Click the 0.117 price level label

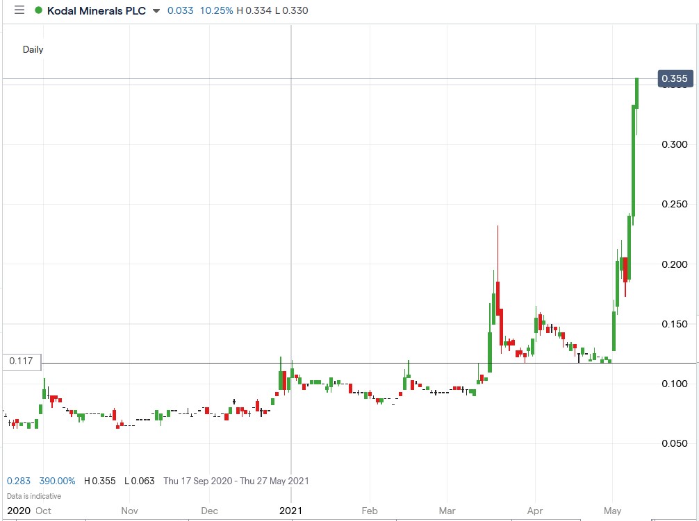[20, 361]
